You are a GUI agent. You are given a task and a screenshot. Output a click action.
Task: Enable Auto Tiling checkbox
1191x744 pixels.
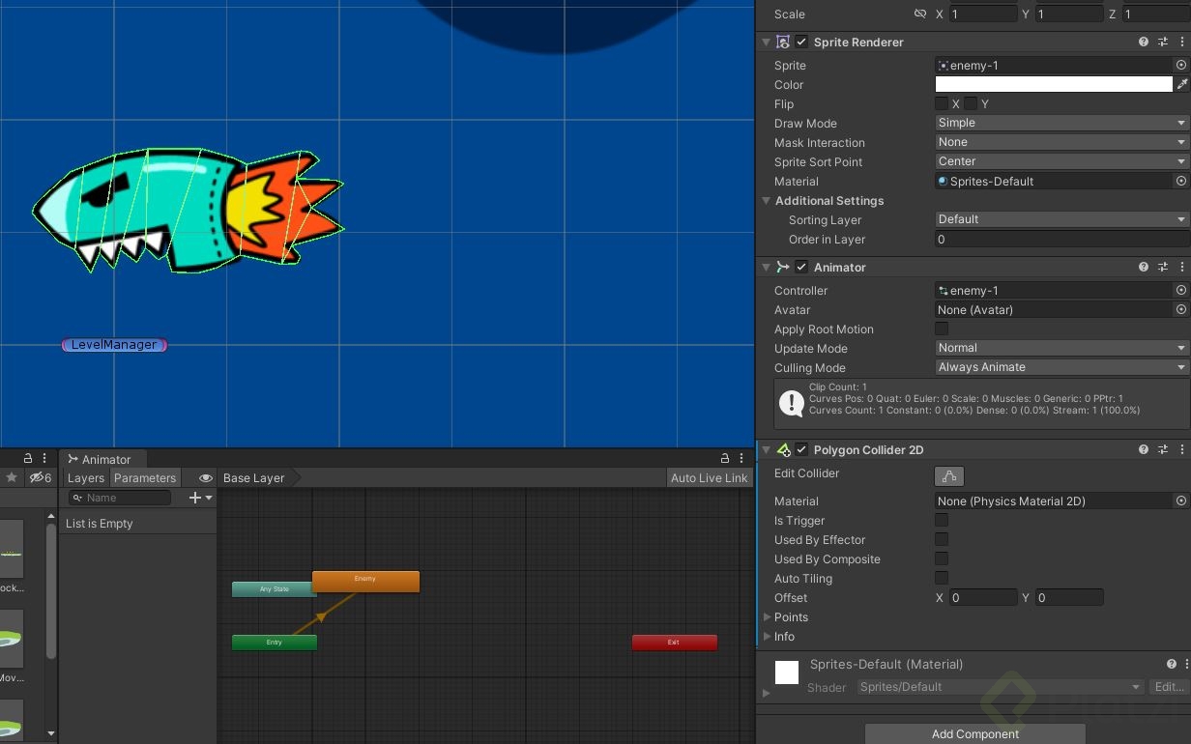coord(942,578)
